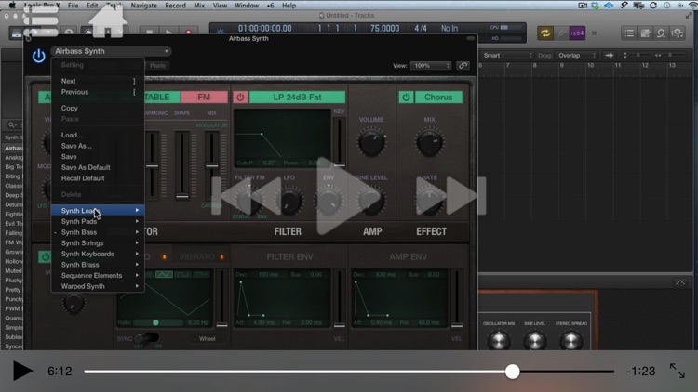Open the Drag Overlap dropdown
This screenshot has width=698, height=392.
tap(577, 55)
